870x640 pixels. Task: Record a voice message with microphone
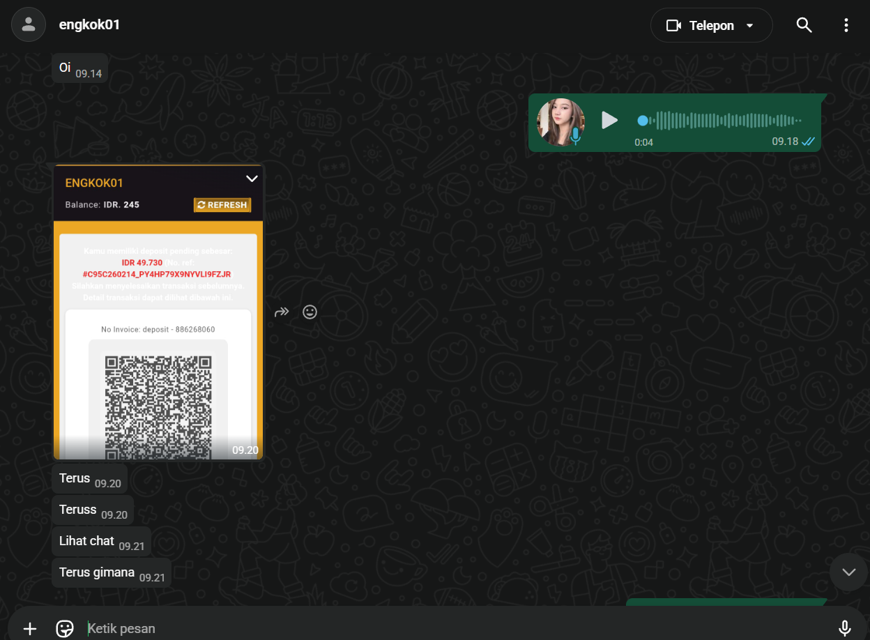click(845, 628)
